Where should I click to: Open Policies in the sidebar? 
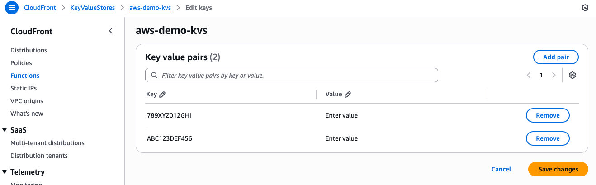pyautogui.click(x=21, y=63)
